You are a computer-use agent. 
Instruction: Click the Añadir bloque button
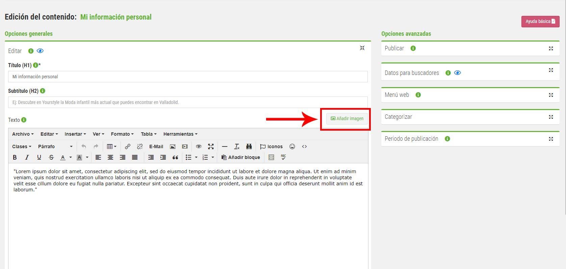click(240, 157)
